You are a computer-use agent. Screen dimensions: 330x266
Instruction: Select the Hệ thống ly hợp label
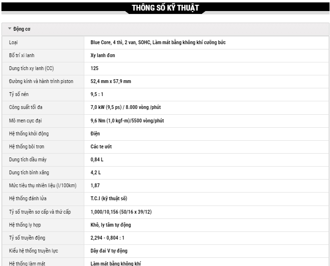pyautogui.click(x=26, y=225)
